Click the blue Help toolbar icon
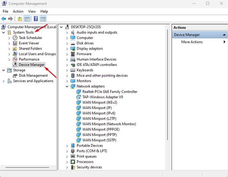Viewport: 228px width, 177px height. tap(36, 19)
